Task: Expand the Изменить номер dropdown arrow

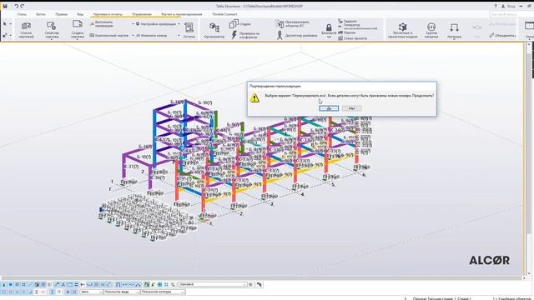Action: pos(179,35)
